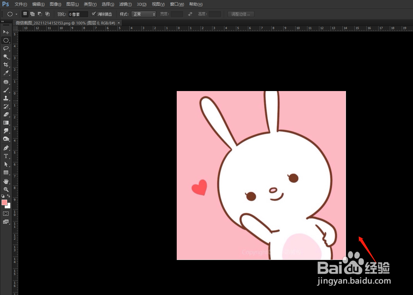Select the Sponge tool
Image resolution: width=413 pixels, height=295 pixels.
(6, 139)
